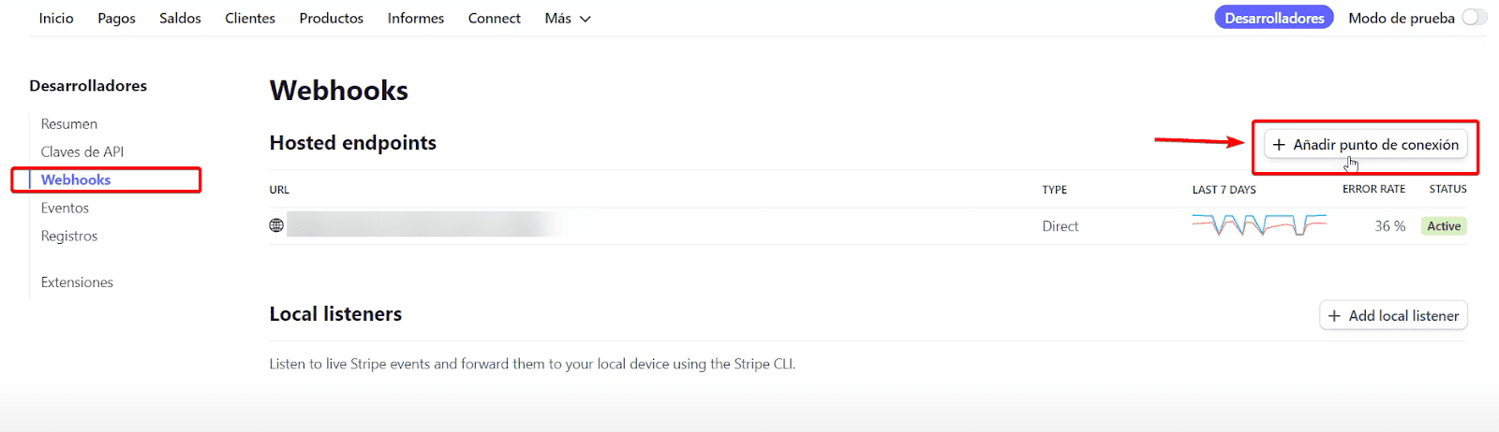View Registros in the sidebar
The width and height of the screenshot is (1499, 432).
click(69, 237)
